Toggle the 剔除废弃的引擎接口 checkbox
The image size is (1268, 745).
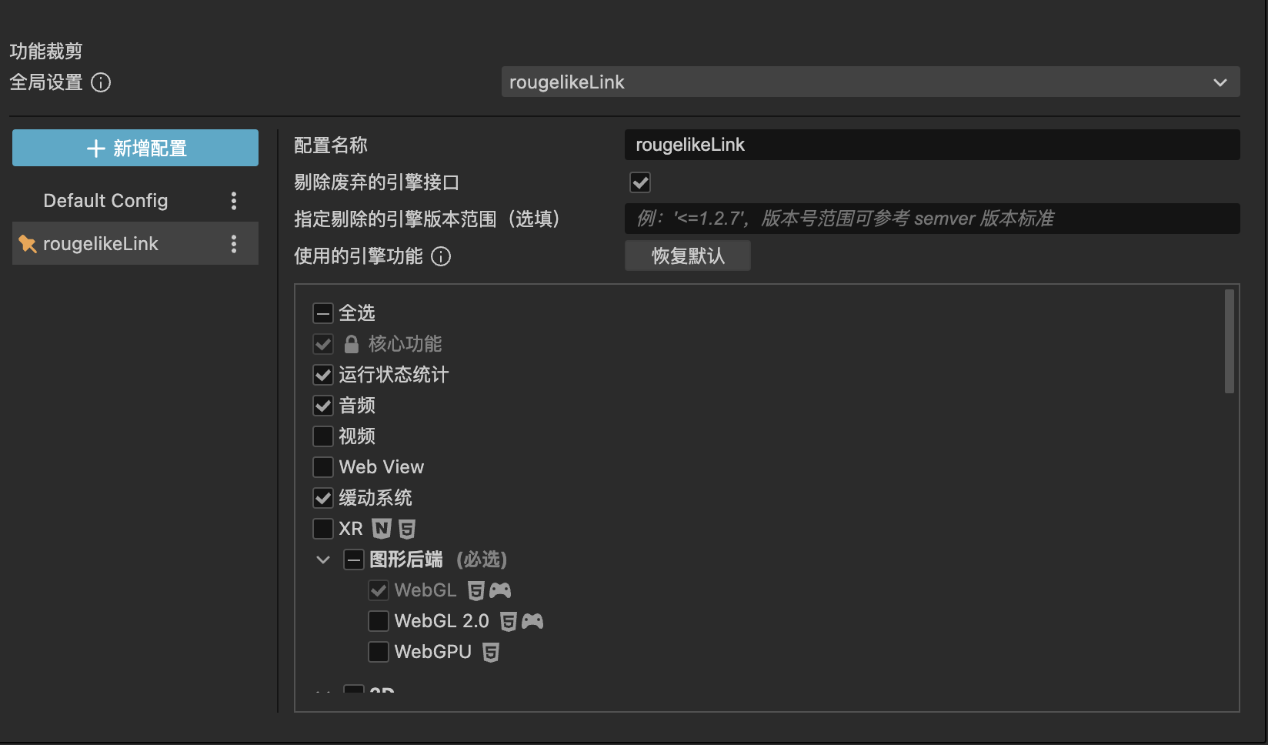tap(640, 182)
